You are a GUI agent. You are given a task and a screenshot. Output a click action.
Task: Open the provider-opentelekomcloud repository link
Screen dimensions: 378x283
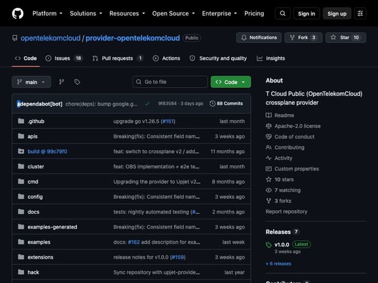[x=132, y=38]
